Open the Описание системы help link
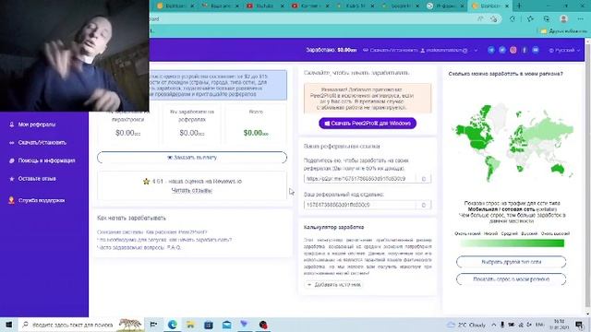The image size is (591, 332). 151,232
